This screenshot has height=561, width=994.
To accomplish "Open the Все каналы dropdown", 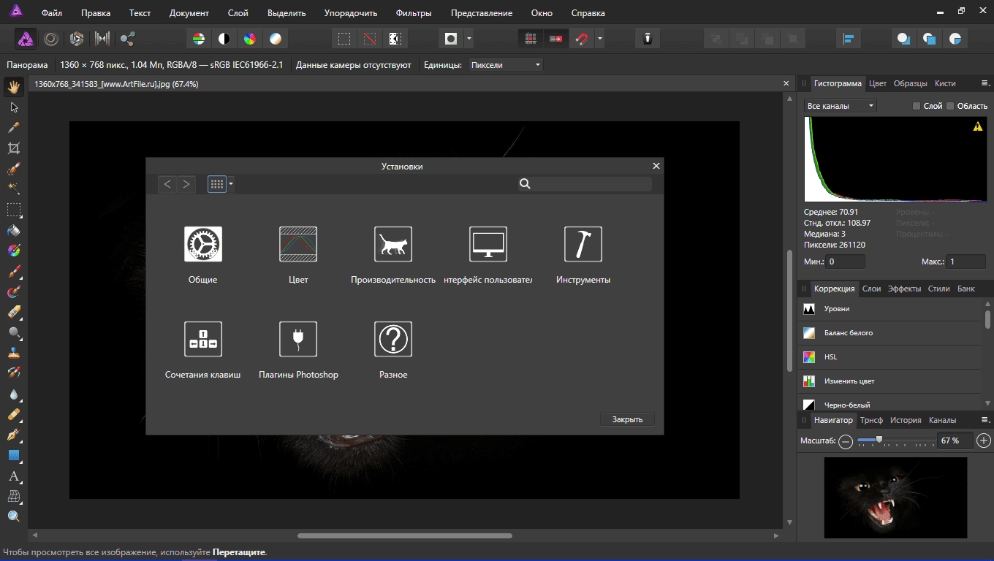I will [840, 106].
